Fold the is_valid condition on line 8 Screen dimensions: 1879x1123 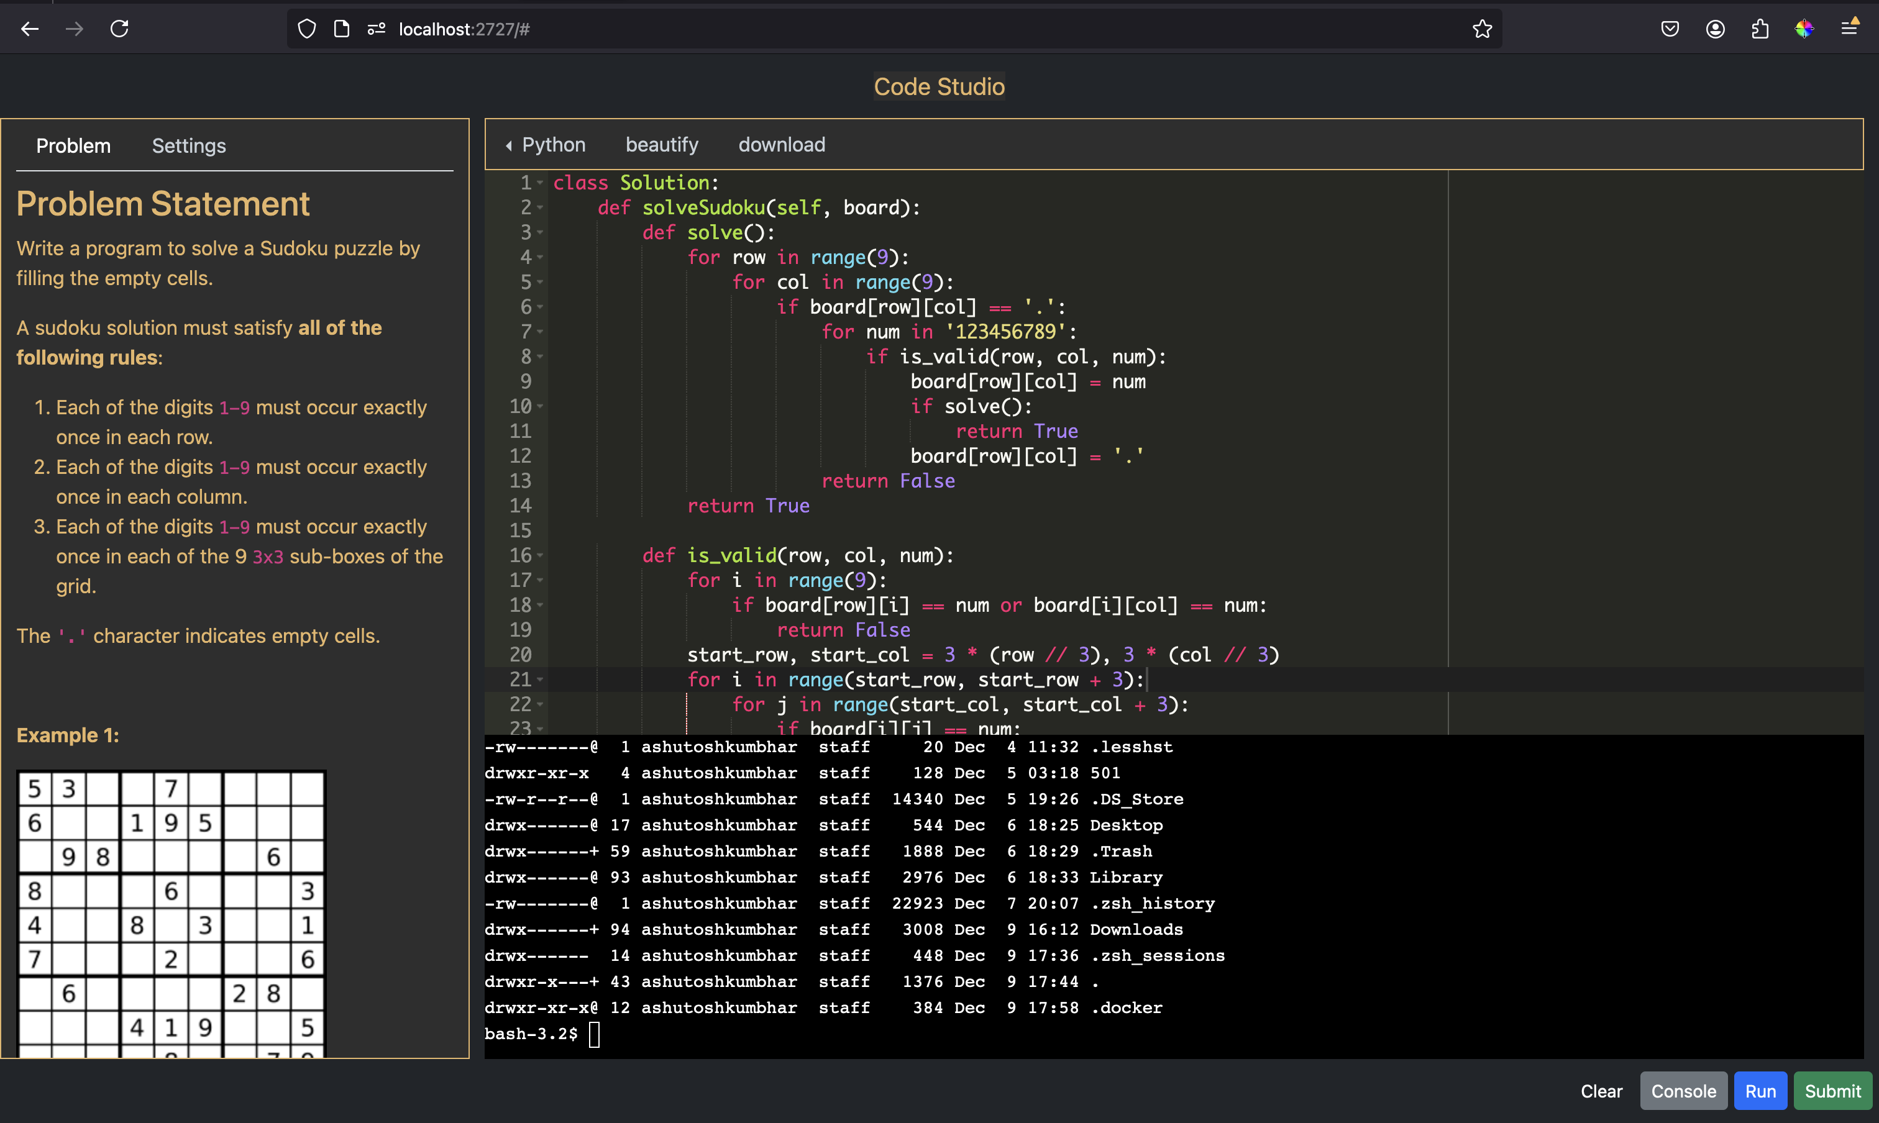tap(540, 357)
